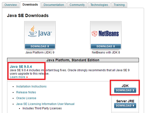Viewport: 145px width, 113px height.
Task: Open the Java SE 9.0.4 heading link
Action: [x=21, y=67]
